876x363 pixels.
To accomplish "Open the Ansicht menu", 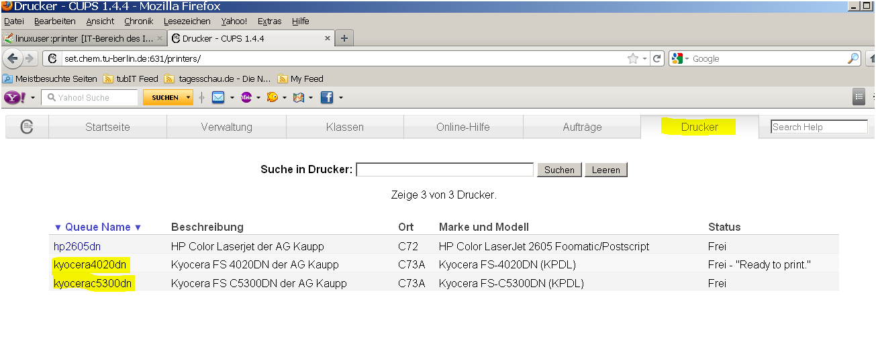I will click(100, 21).
